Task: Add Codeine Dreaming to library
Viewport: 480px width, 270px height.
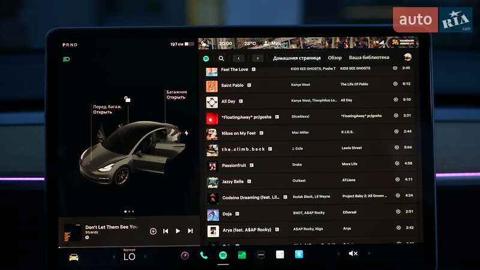Action: (x=398, y=196)
